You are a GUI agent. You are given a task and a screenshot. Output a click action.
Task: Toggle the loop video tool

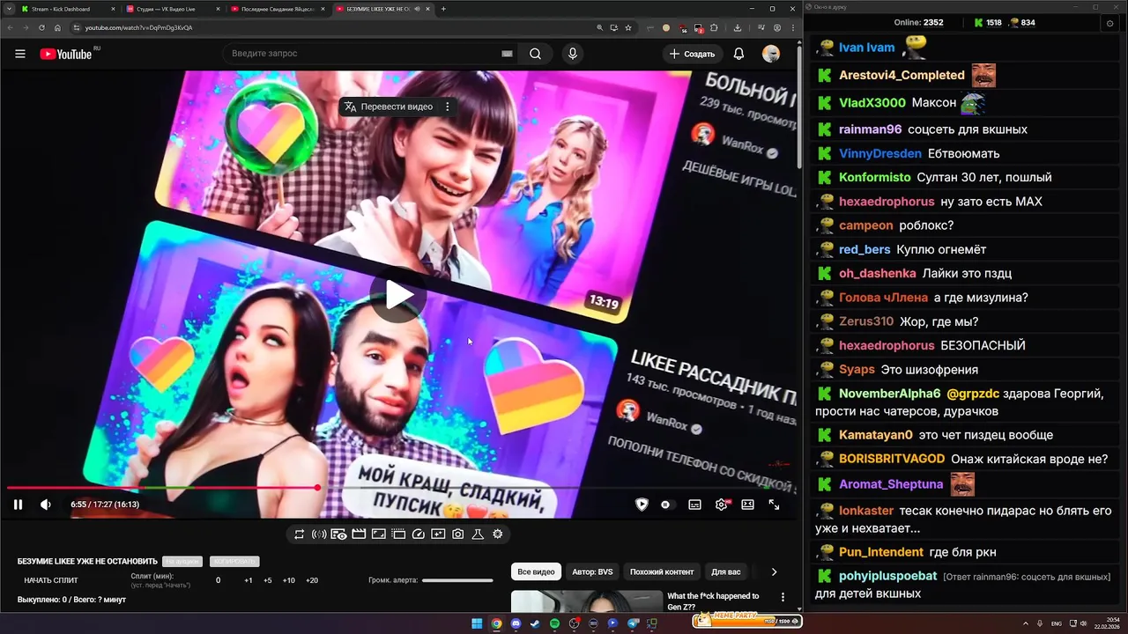300,534
